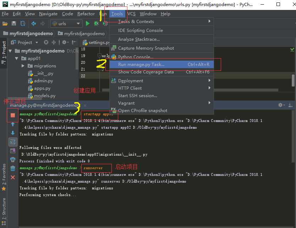Toggle soft-wrap in the console sidebar
The image size is (296, 228).
tap(13, 142)
